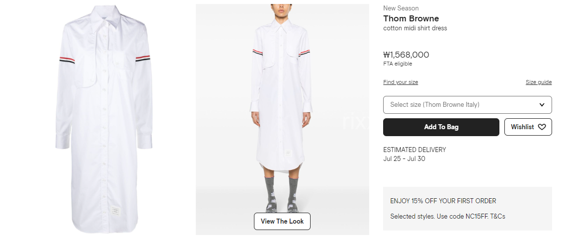Click the FTA eligible label

[398, 64]
